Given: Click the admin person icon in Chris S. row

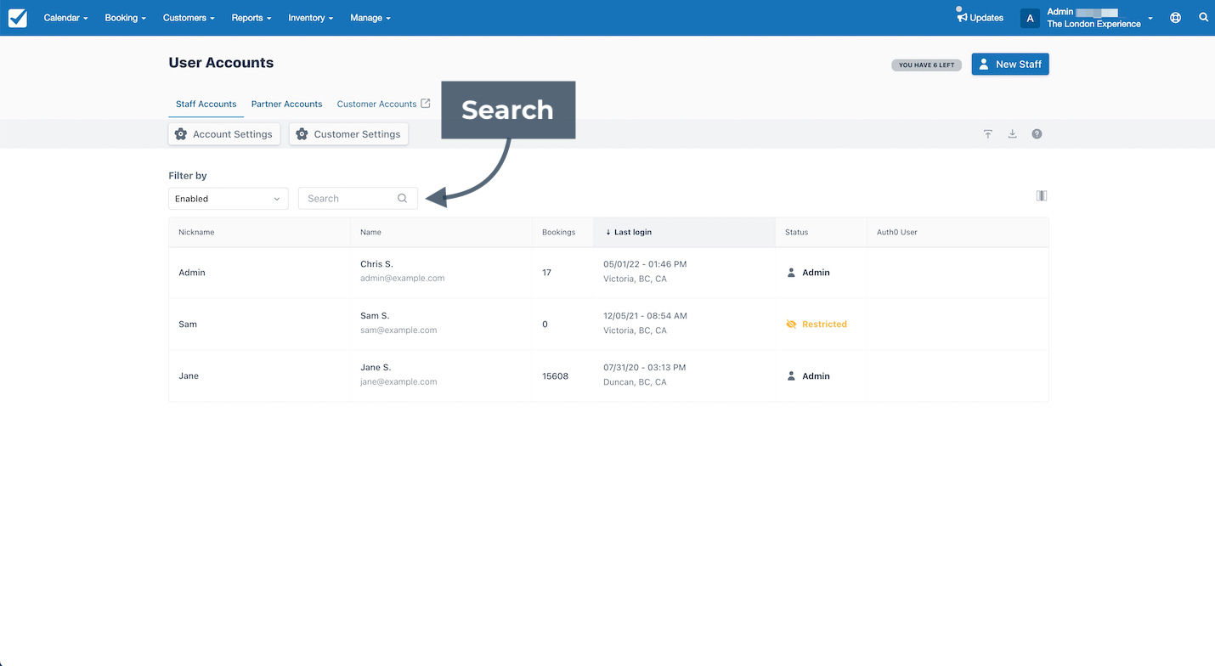Looking at the screenshot, I should tap(791, 273).
